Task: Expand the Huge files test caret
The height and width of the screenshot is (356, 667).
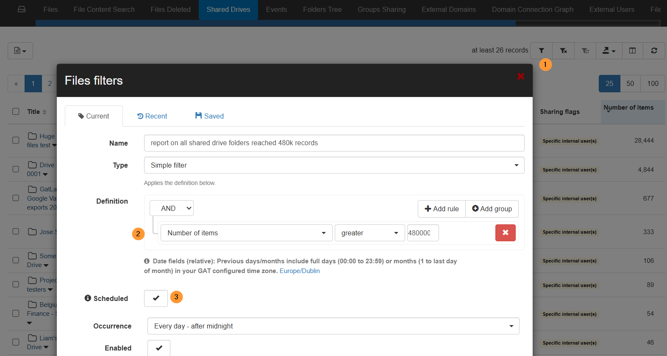Action: 54,145
